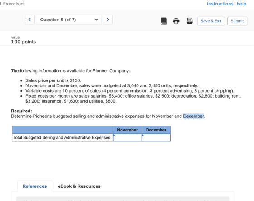Image resolution: width=254 pixels, height=201 pixels.
Task: Click the dropdown arrow in question selector
Action: coord(96,20)
